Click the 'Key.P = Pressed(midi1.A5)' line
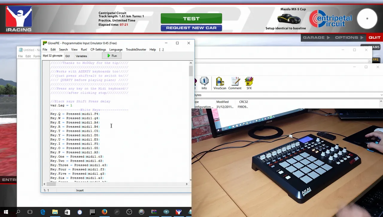 tap(75, 152)
